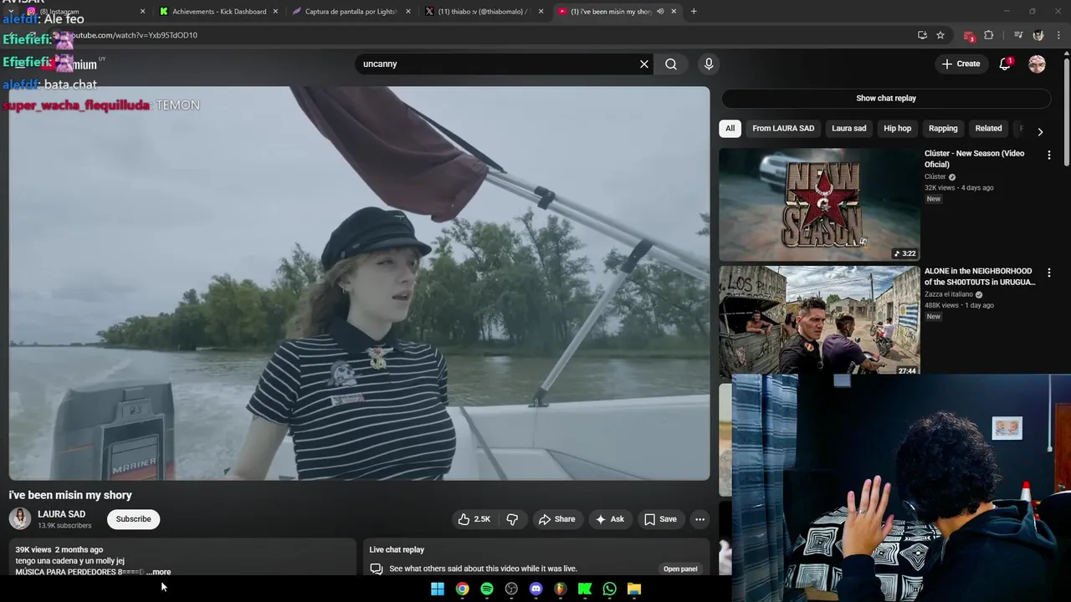
Task: Like the video showing 2.5K likes
Action: (474, 519)
